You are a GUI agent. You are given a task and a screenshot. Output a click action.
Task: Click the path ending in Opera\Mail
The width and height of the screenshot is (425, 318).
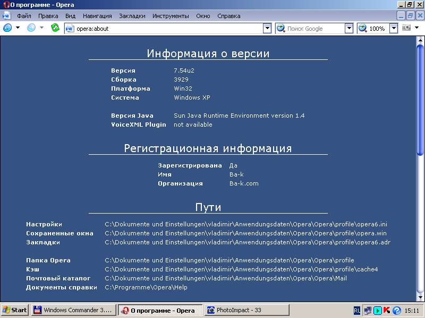pyautogui.click(x=226, y=278)
